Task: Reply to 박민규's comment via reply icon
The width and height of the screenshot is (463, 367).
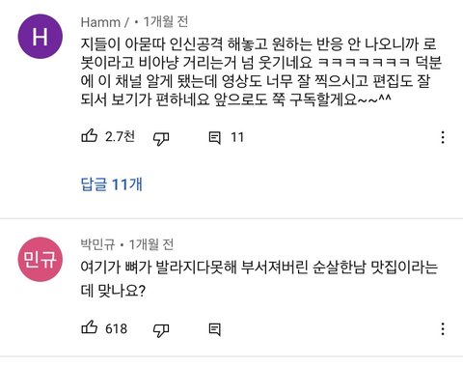Action: 214,329
